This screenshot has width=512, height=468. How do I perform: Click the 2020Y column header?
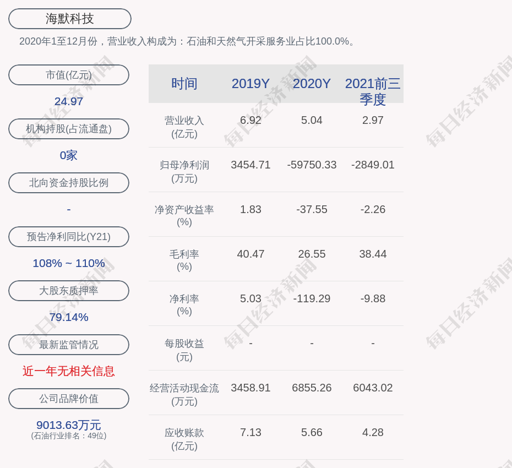pos(312,84)
